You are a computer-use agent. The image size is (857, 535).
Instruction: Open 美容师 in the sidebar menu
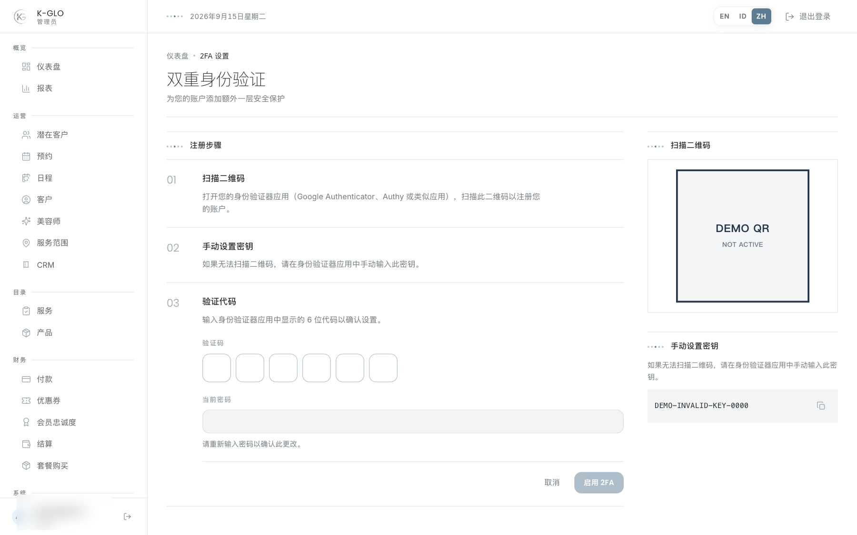click(x=49, y=221)
